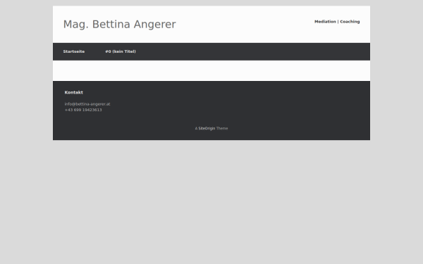The width and height of the screenshot is (423, 264).
Task: Click the info@bettina-angerer.at email address
Action: tap(87, 104)
